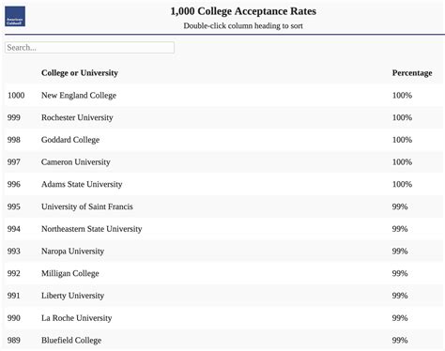Click rank number 994
Screen dimensions: 445x351
(x=14, y=229)
